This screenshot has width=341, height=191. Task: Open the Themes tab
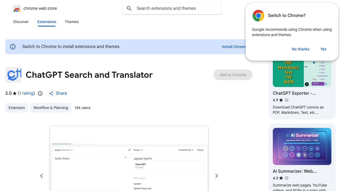(x=72, y=22)
